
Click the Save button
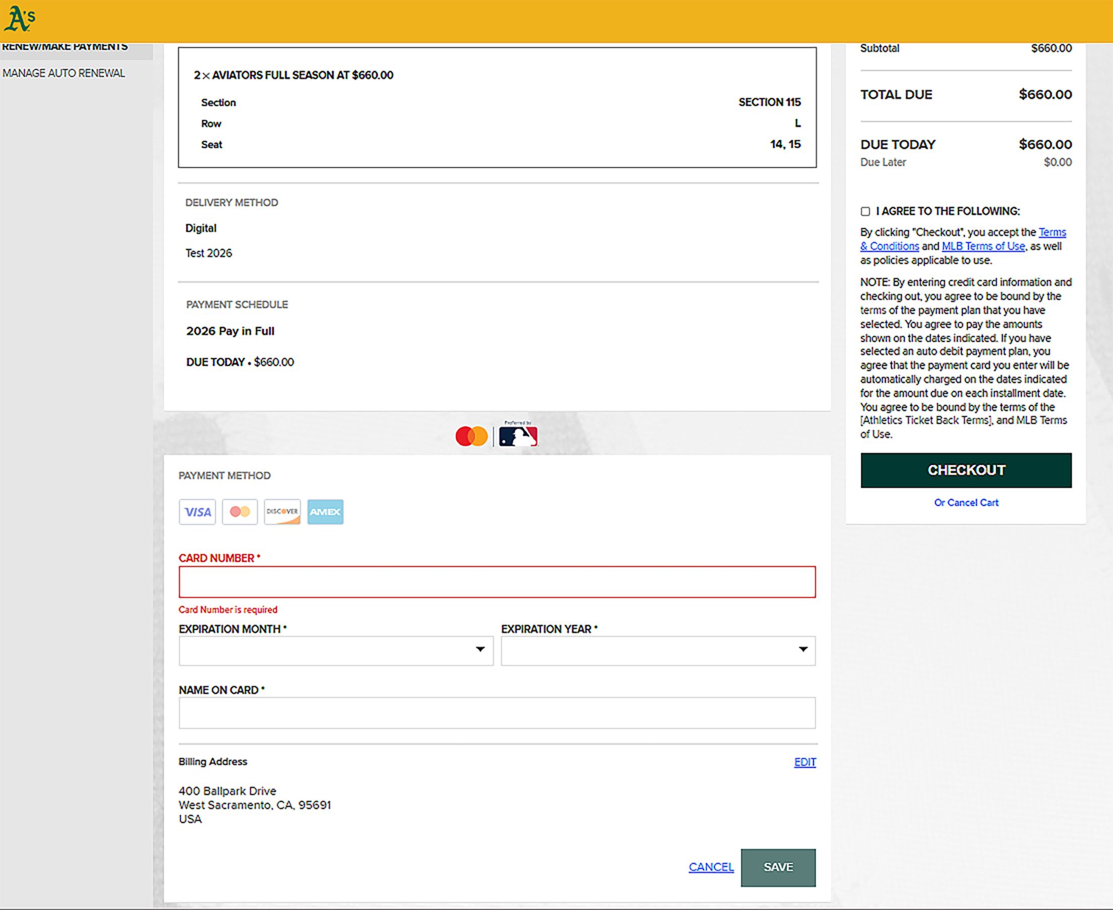(778, 868)
